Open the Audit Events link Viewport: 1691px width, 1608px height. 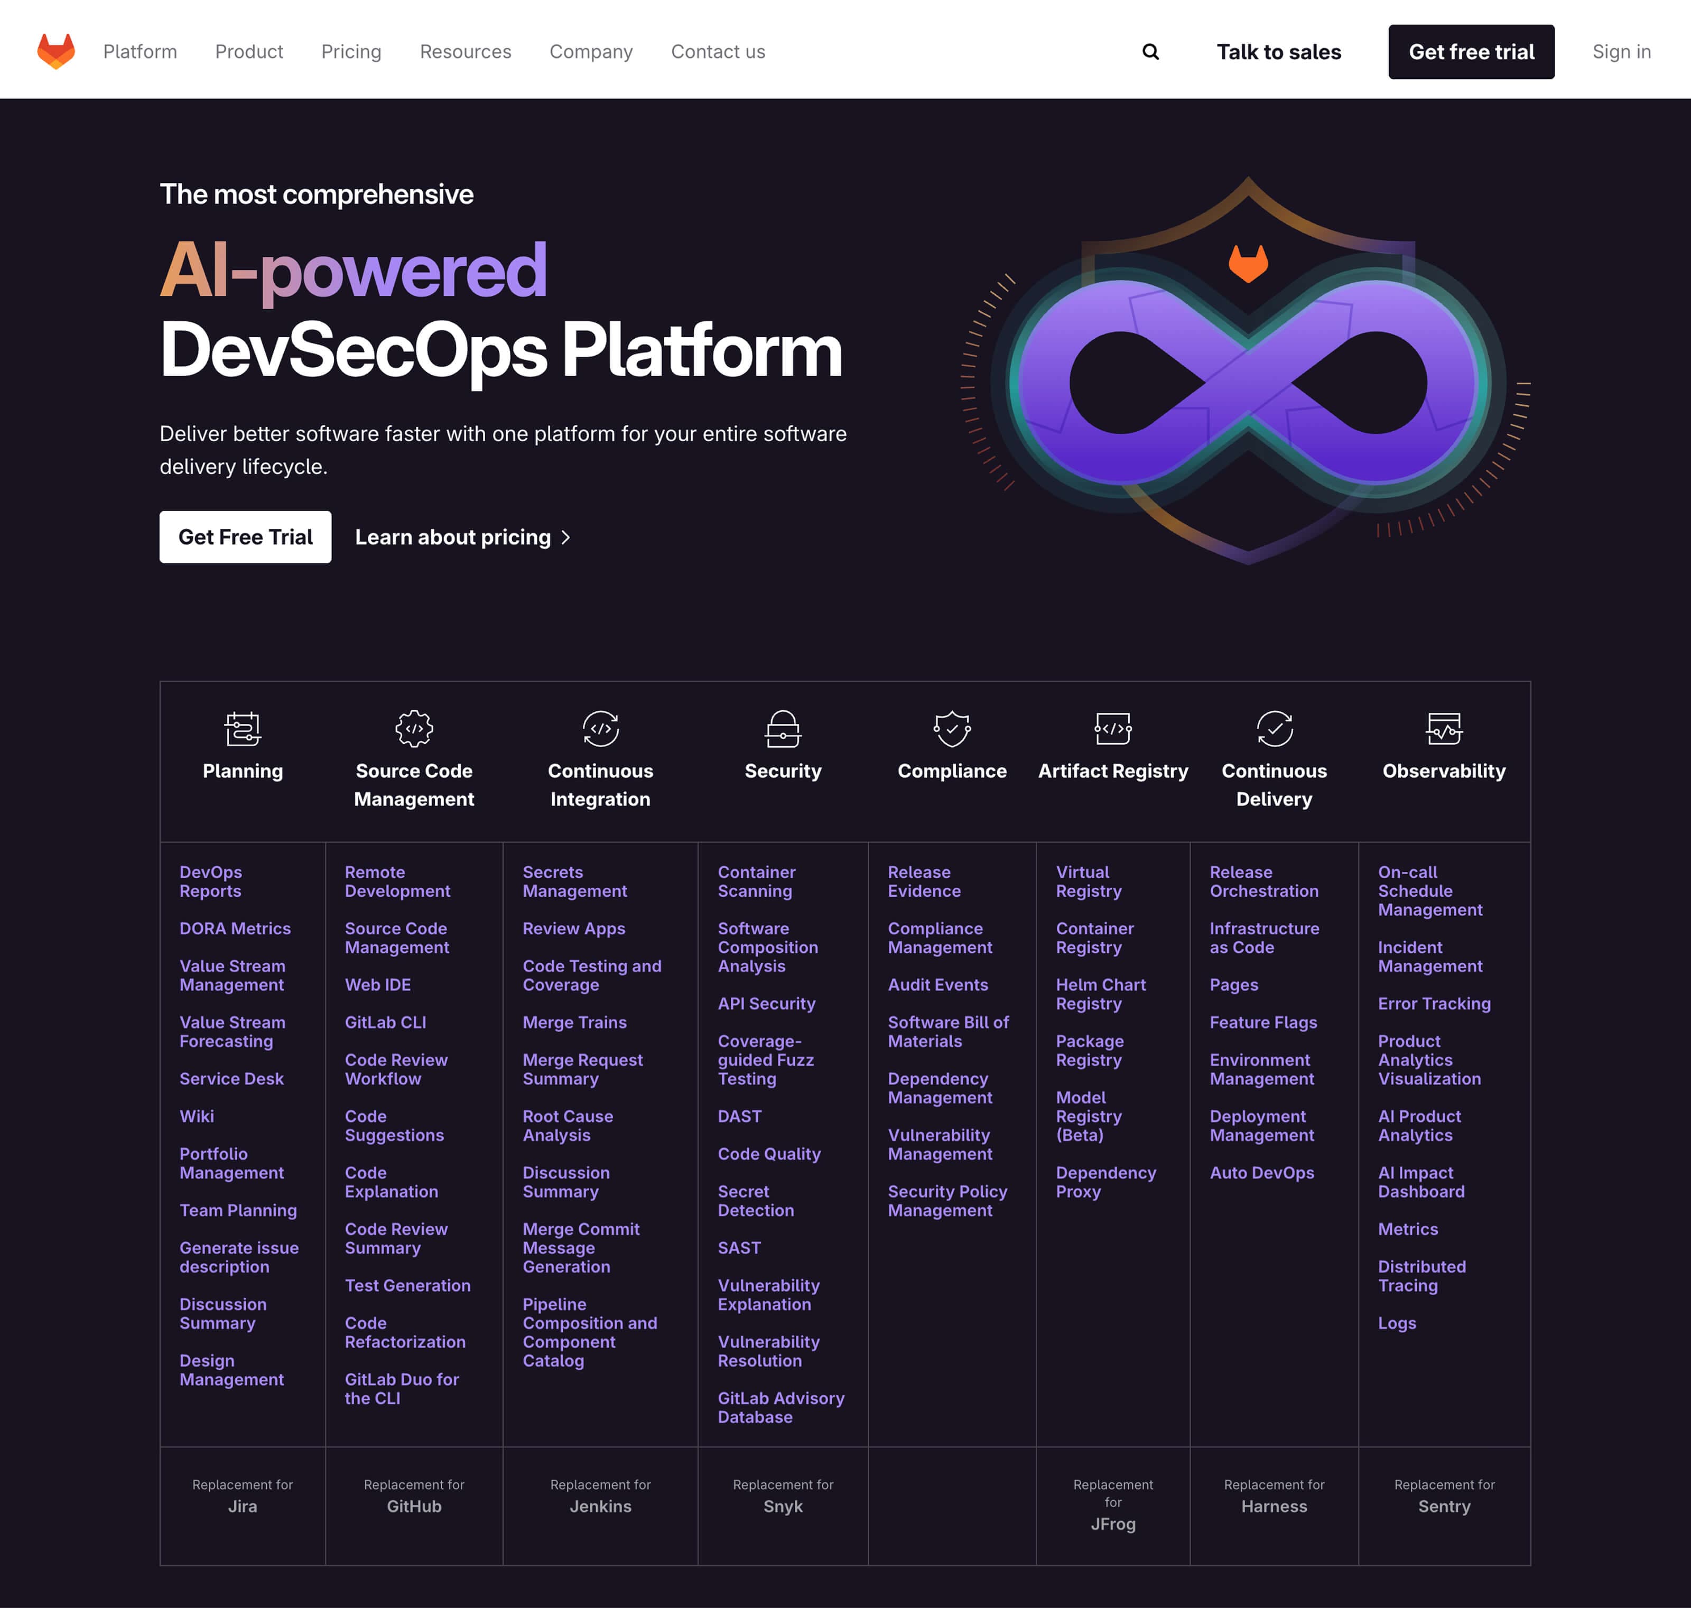(937, 985)
